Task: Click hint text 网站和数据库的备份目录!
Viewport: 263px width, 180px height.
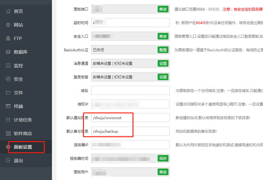Action: tap(196, 131)
